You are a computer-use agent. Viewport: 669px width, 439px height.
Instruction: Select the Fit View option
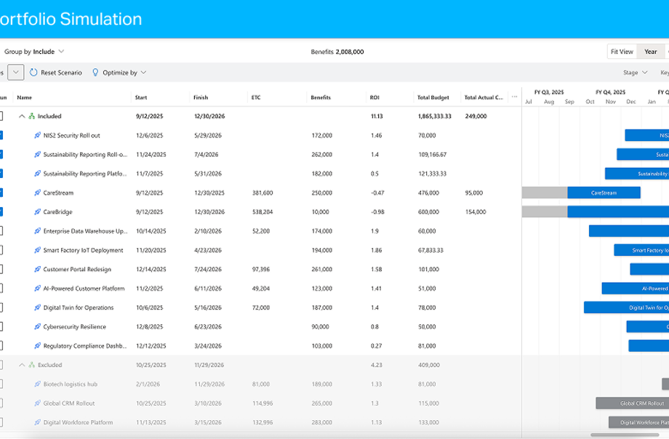point(622,52)
